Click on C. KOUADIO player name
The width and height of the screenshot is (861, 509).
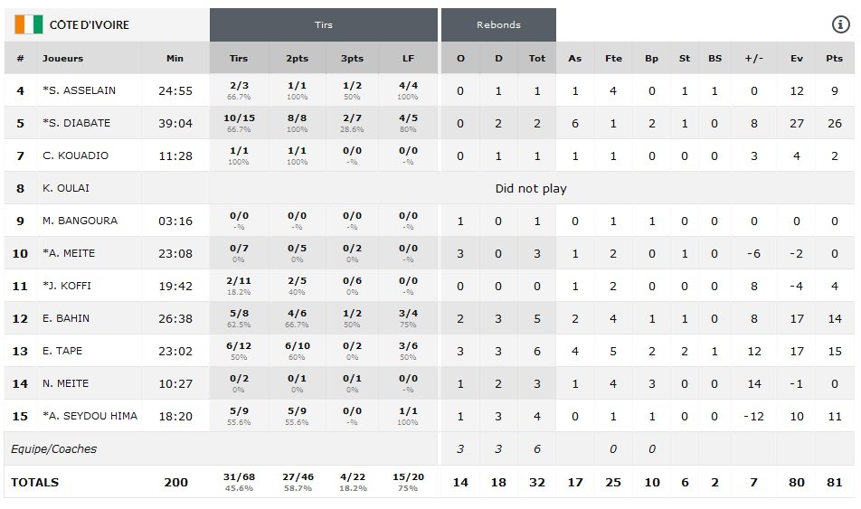tap(75, 156)
